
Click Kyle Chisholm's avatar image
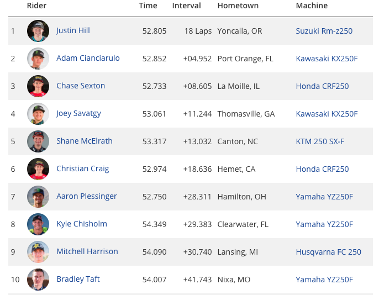pos(38,224)
